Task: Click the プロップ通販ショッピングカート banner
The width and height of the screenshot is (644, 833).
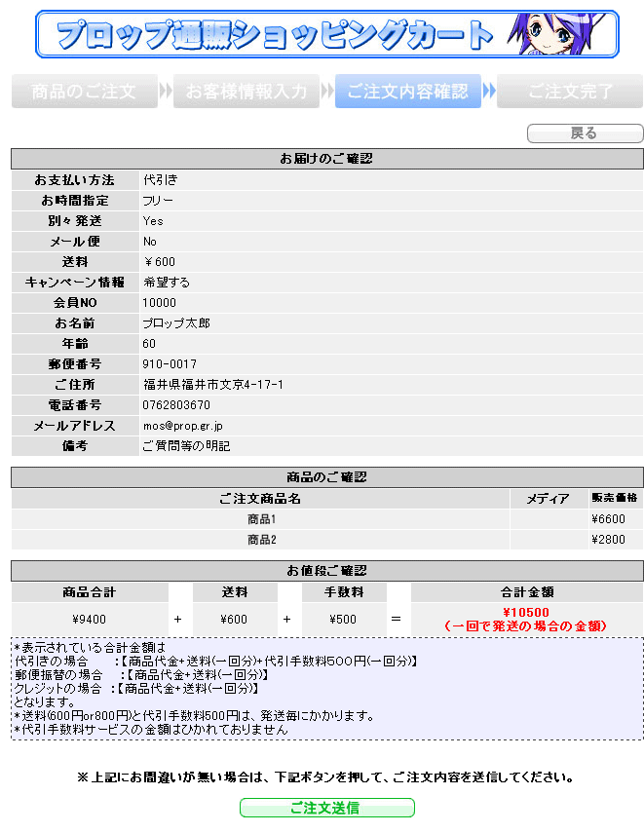Action: (326, 34)
